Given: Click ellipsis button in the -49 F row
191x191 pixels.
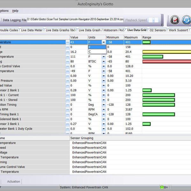Looking at the screenshot, I should [x=67, y=71].
